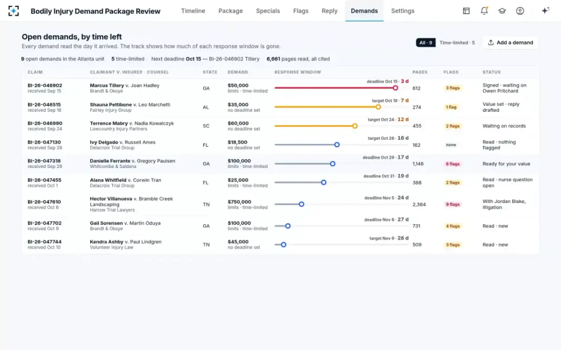561x350 pixels.
Task: Select 'Gail Sorensen v. Martin Oduya'
Action: click(125, 223)
